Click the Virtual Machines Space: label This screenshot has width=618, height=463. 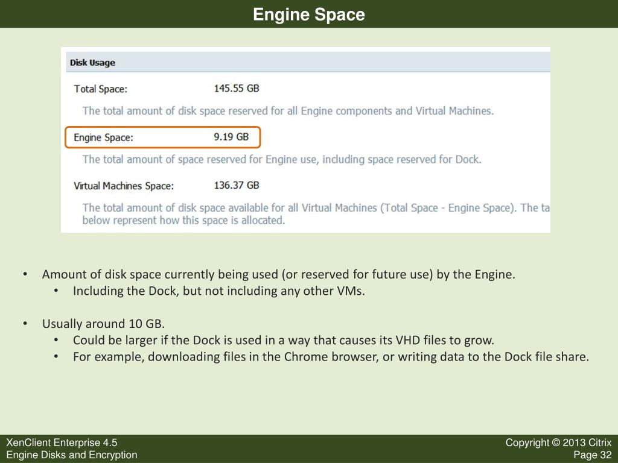[124, 186]
